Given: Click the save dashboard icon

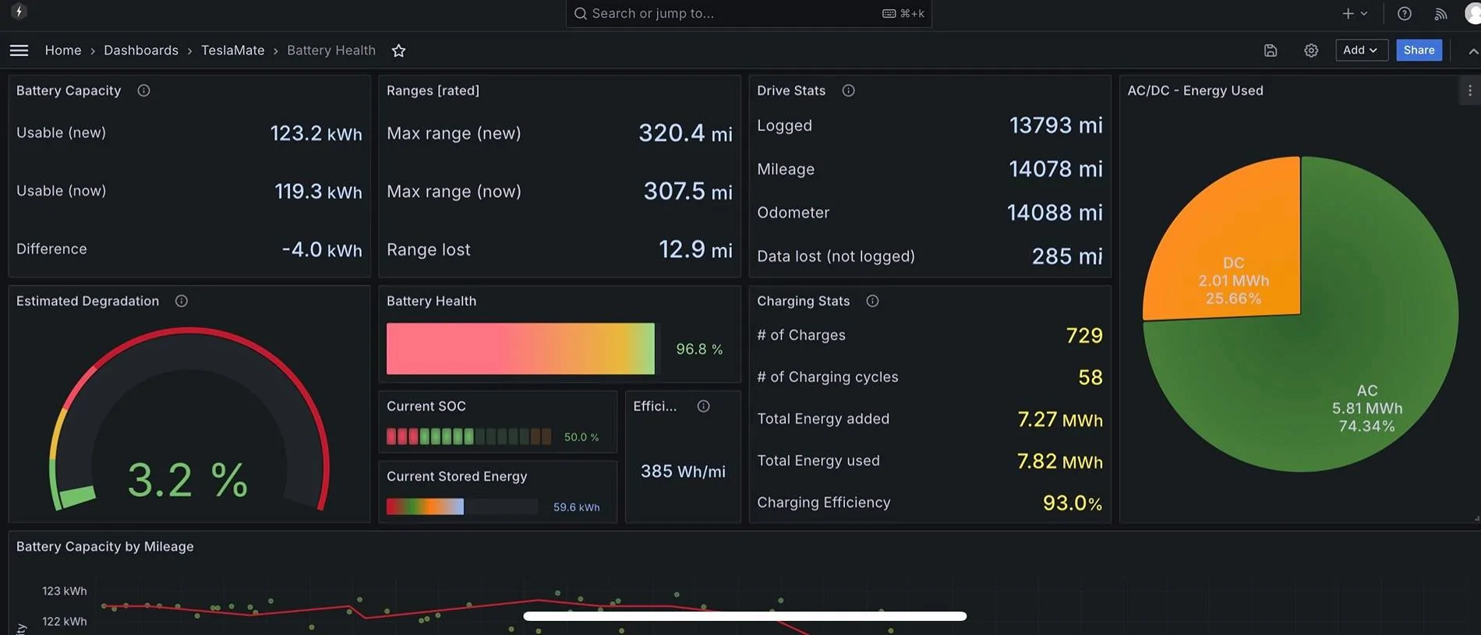Looking at the screenshot, I should [1271, 51].
